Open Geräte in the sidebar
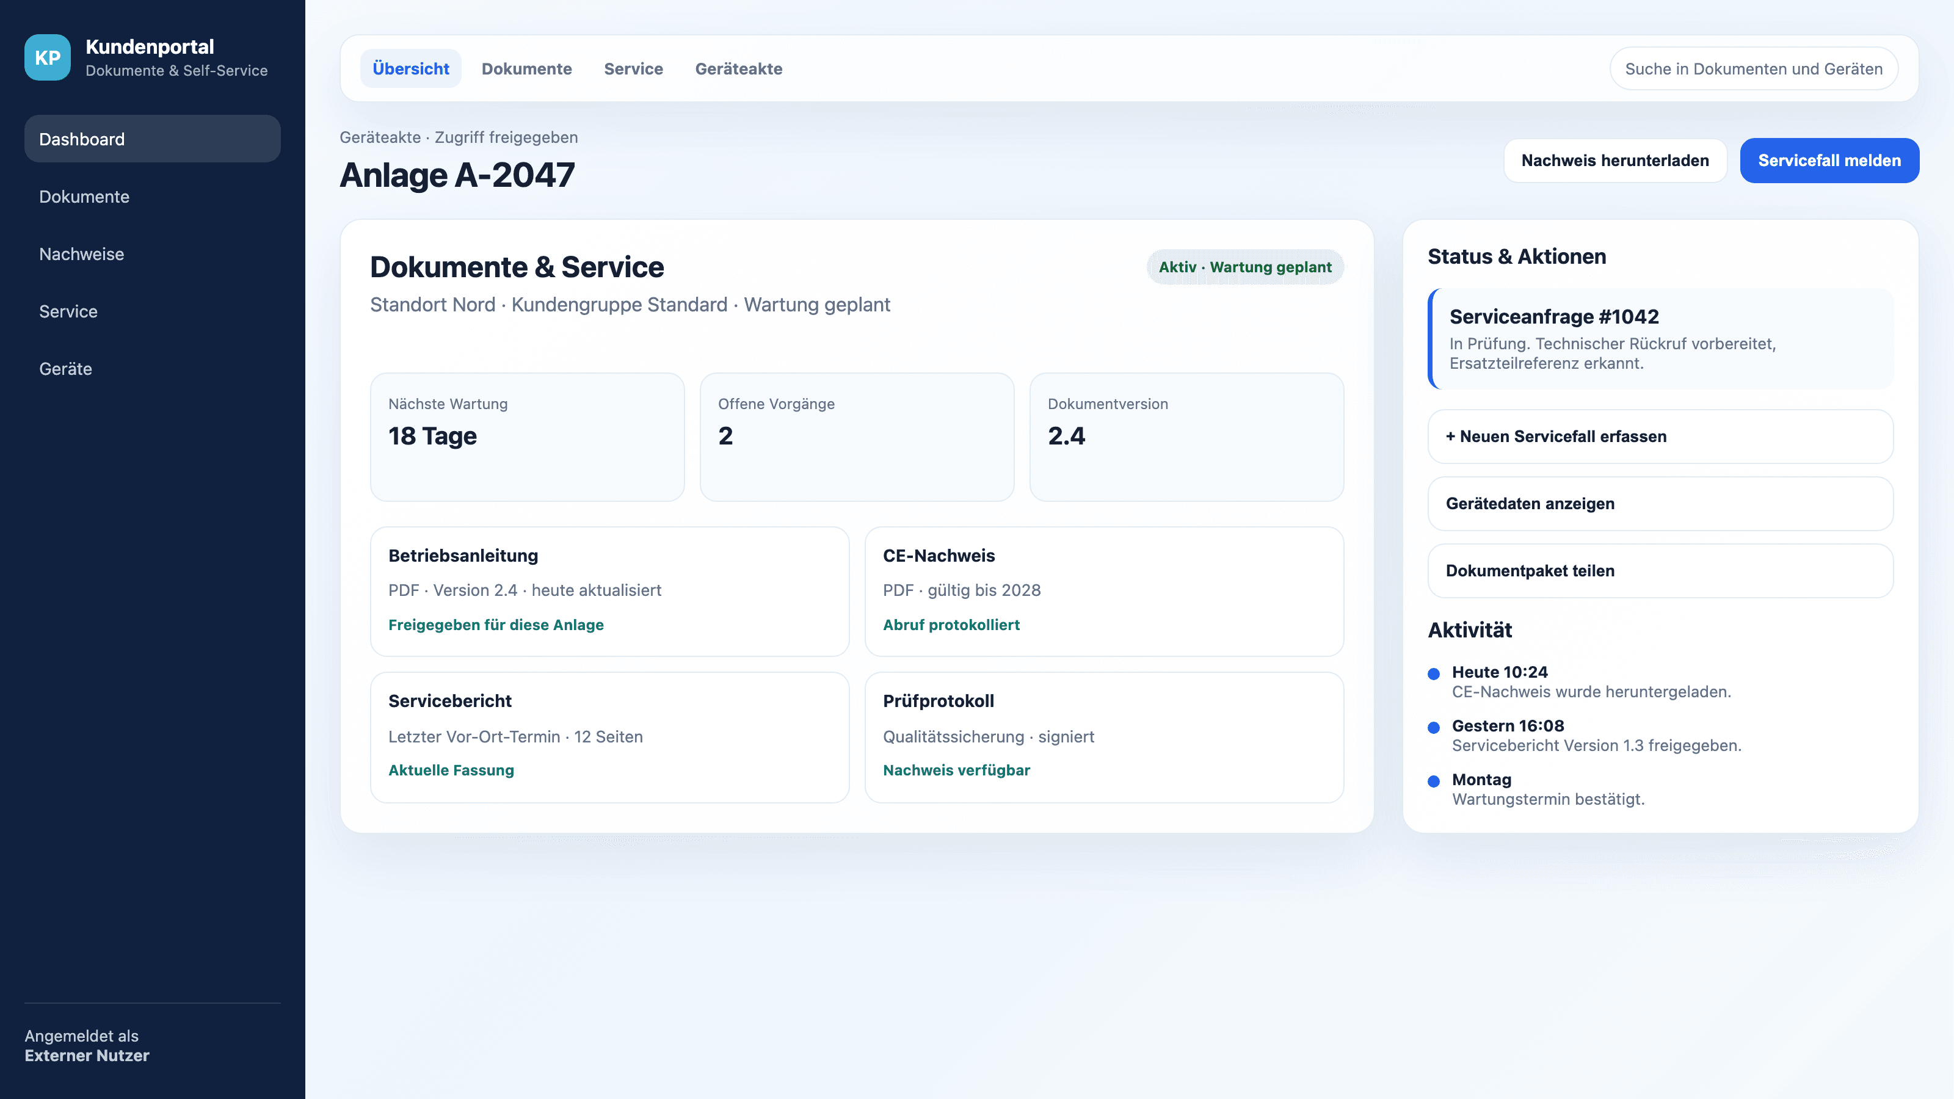Image resolution: width=1954 pixels, height=1099 pixels. pyautogui.click(x=153, y=369)
